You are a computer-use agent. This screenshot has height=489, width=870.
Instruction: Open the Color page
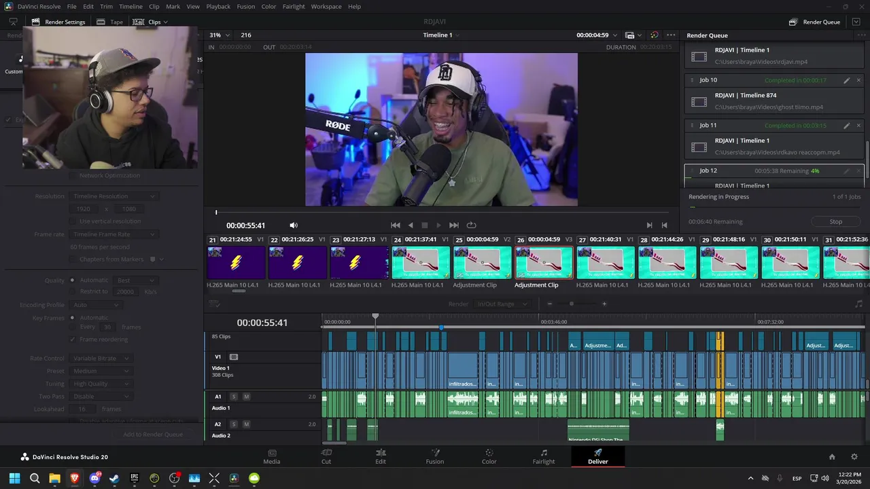coord(489,456)
